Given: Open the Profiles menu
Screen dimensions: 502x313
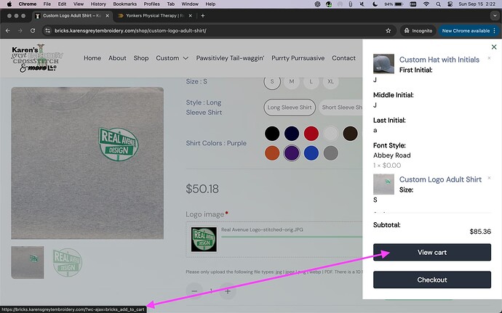Looking at the screenshot, I should [x=152, y=4].
